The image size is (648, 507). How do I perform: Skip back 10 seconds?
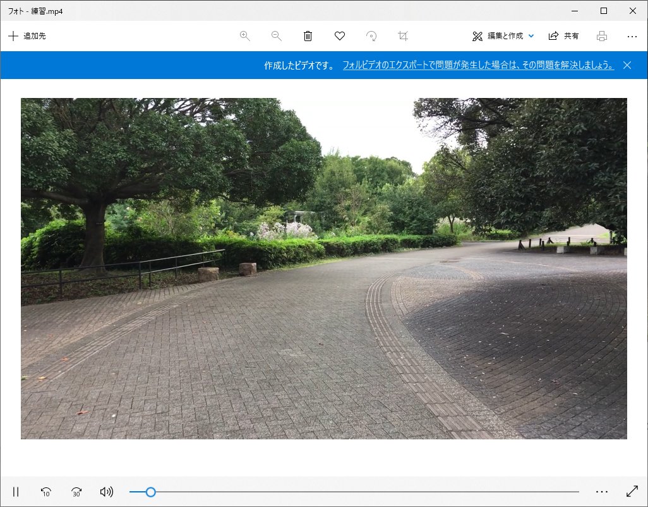coord(45,492)
